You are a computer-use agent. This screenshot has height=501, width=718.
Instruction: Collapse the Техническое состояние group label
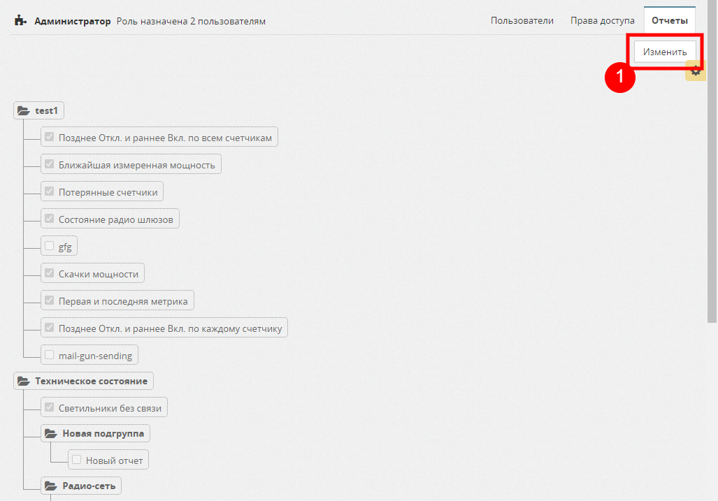[x=91, y=382]
